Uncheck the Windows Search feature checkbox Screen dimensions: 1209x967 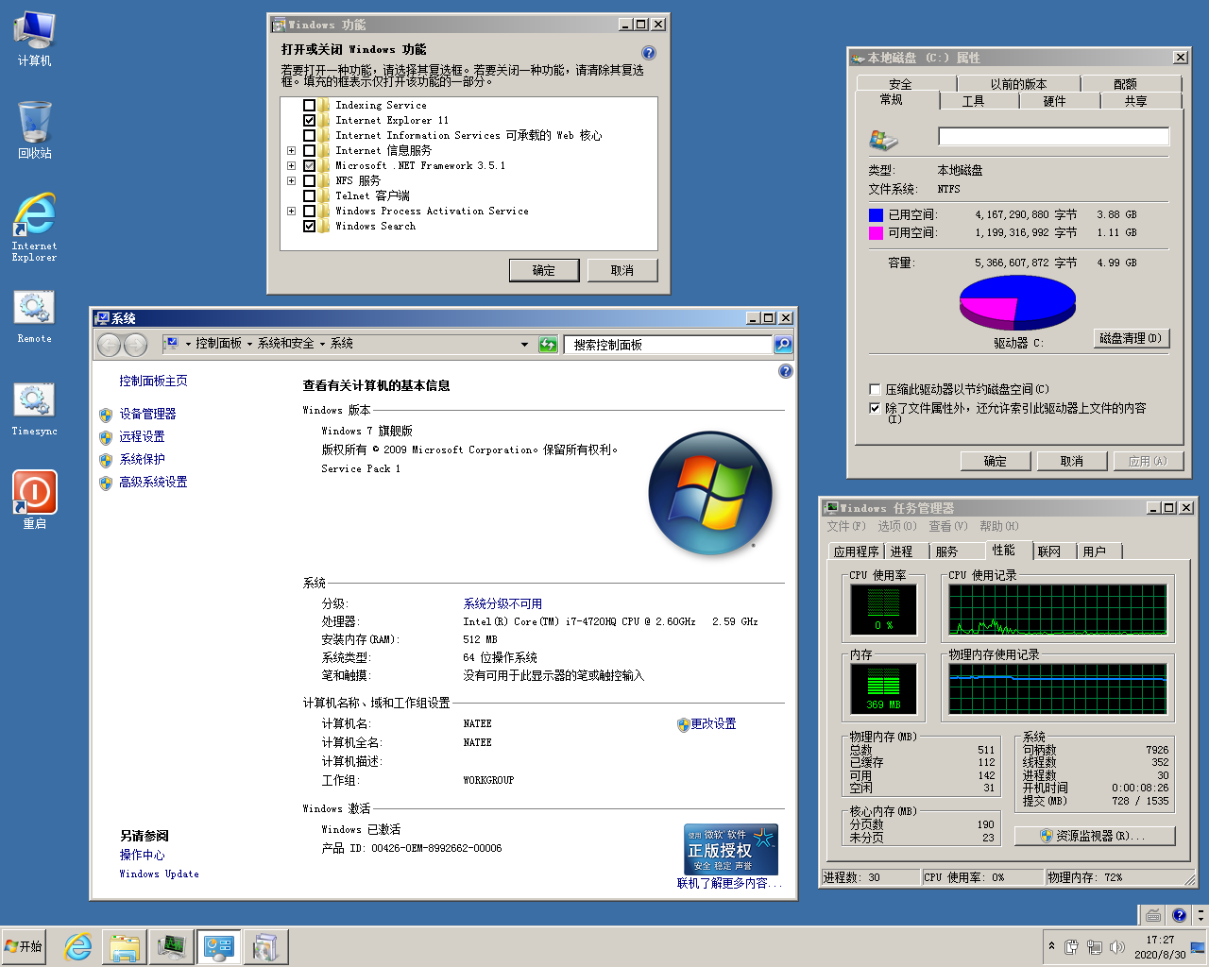click(x=309, y=227)
